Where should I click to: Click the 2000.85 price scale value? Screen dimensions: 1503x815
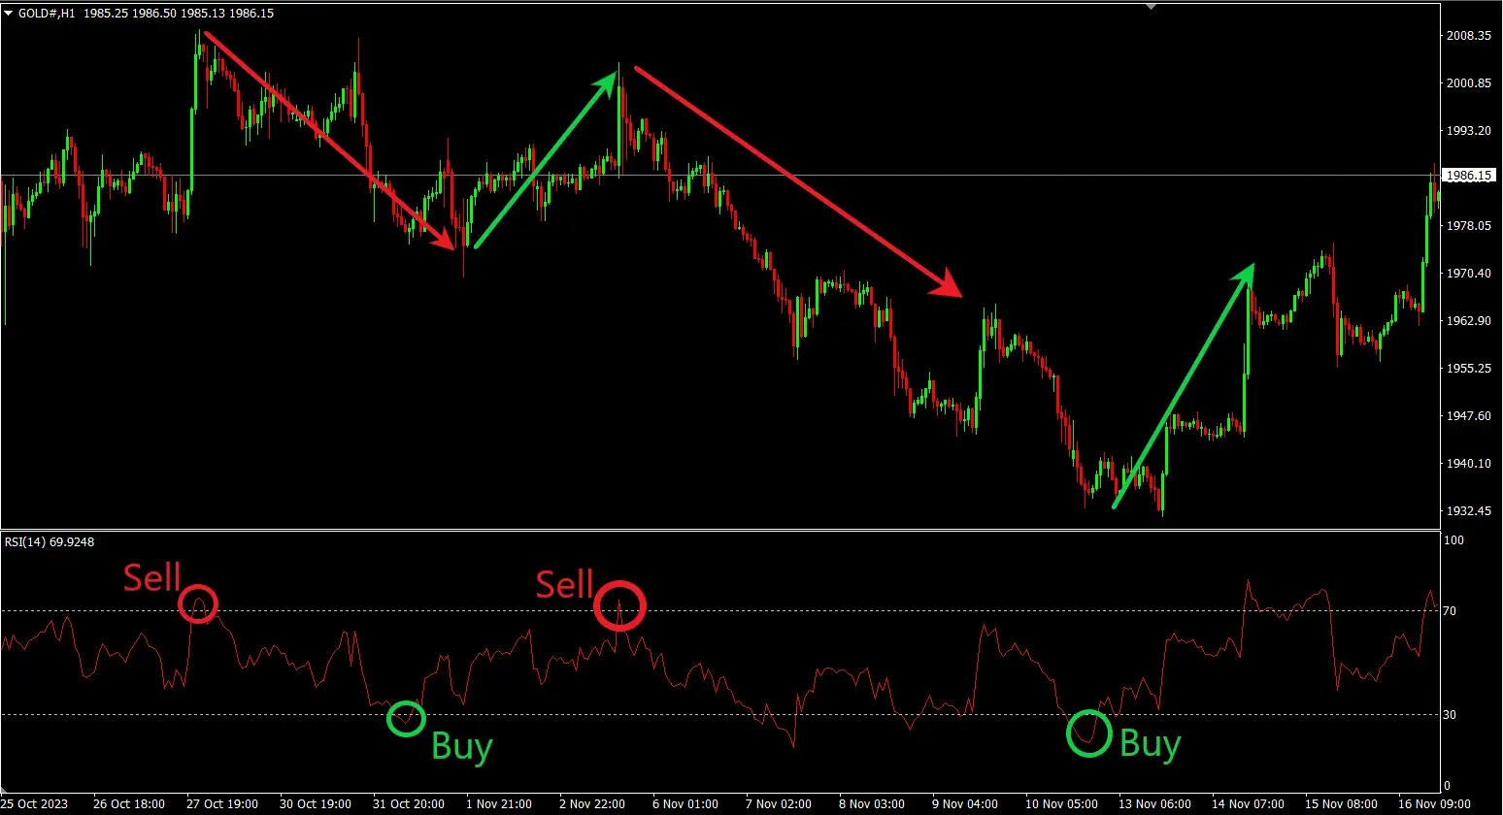[1468, 83]
